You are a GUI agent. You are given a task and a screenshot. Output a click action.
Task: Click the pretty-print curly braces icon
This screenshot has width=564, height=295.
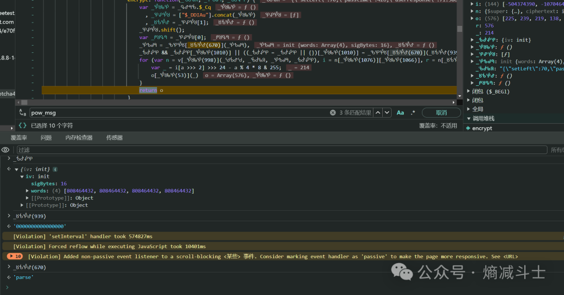[x=23, y=125]
